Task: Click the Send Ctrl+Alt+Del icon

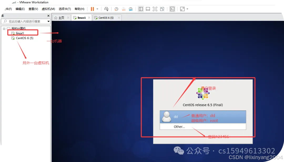Action: (x=106, y=9)
